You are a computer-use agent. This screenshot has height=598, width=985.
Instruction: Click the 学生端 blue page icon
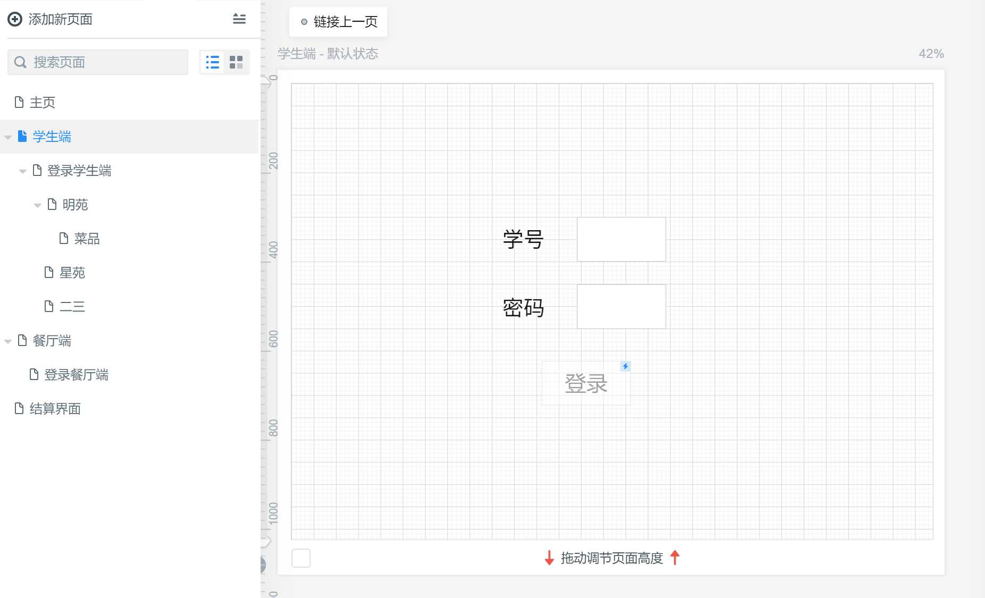pyautogui.click(x=22, y=136)
